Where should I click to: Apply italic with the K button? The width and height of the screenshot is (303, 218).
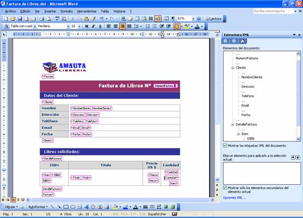[x=94, y=26]
